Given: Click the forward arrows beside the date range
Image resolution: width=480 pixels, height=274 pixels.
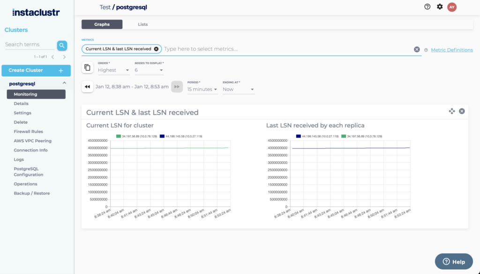Looking at the screenshot, I should 177,87.
